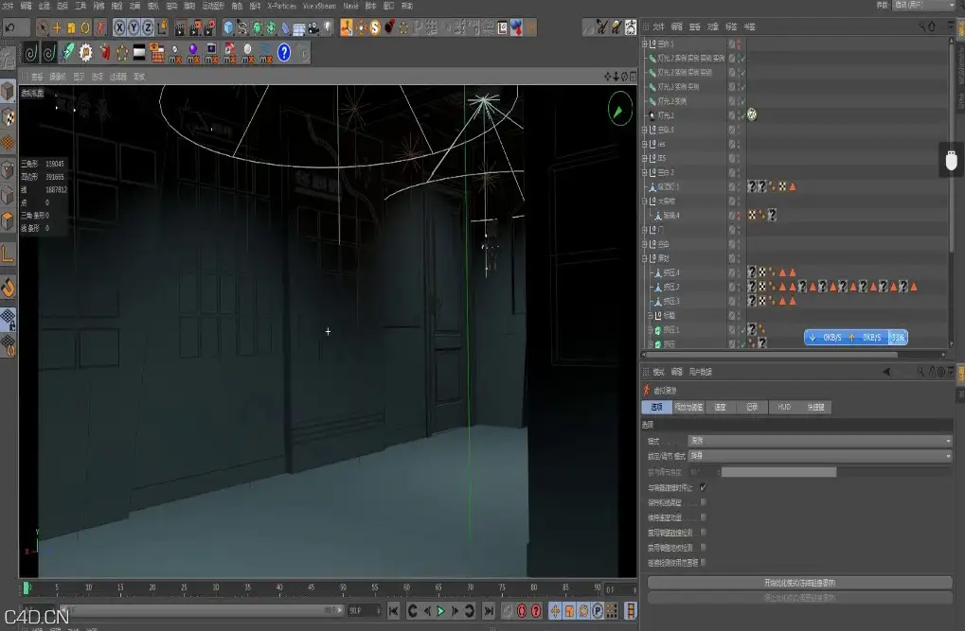Toggle the X axis lock
Image resolution: width=965 pixels, height=631 pixels.
[x=119, y=27]
